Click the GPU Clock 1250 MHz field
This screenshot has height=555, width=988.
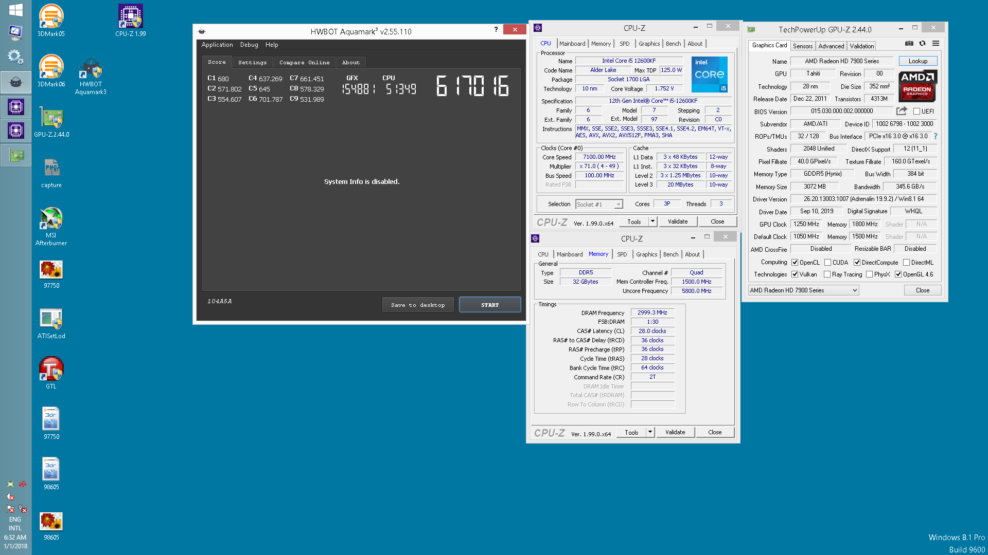(806, 224)
